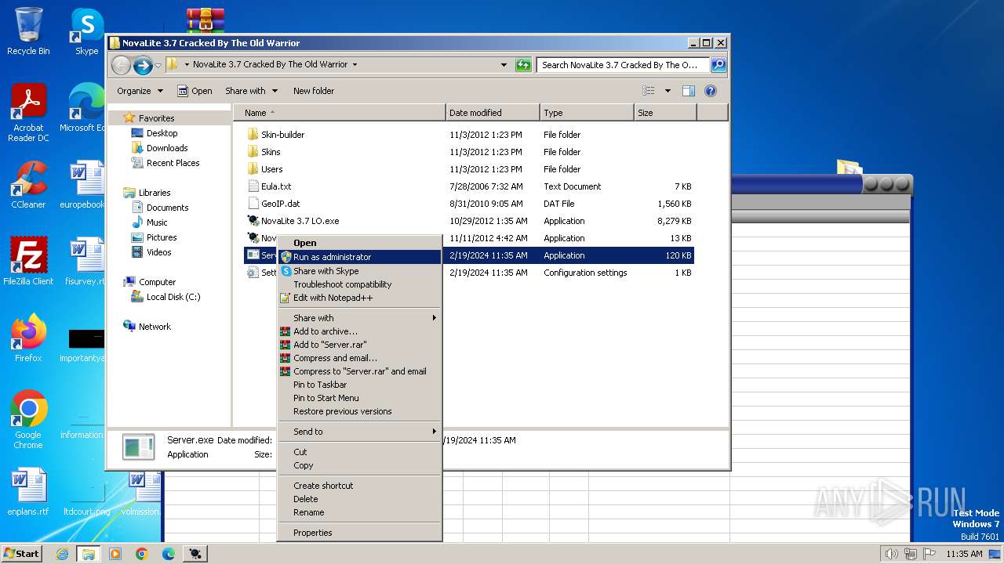
Task: Select Rename from context menu
Action: tap(359, 512)
